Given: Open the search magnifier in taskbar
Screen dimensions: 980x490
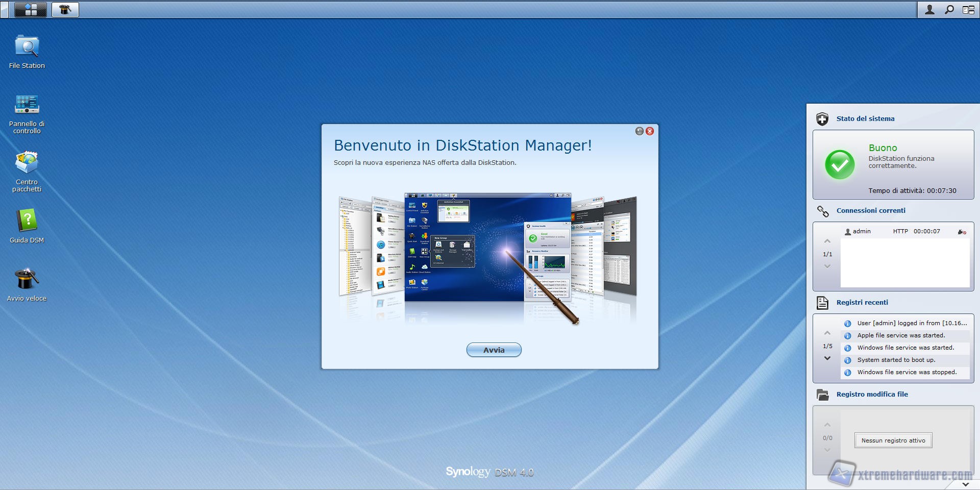Looking at the screenshot, I should pos(949,10).
